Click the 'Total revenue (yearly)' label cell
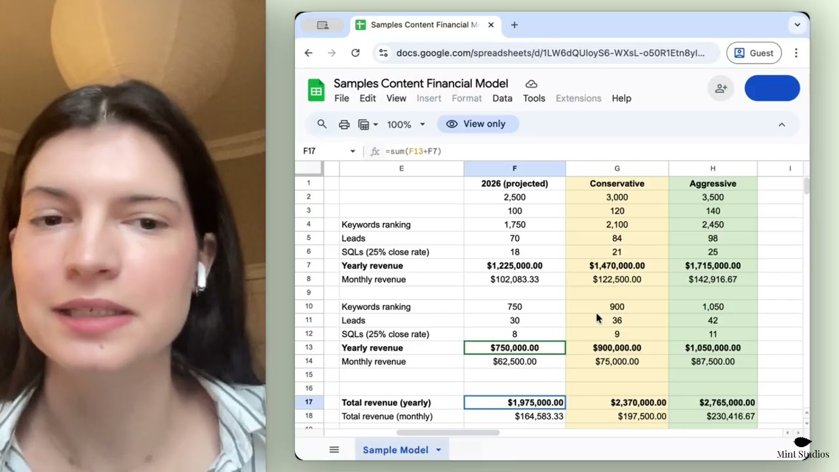839x472 pixels. coord(401,403)
